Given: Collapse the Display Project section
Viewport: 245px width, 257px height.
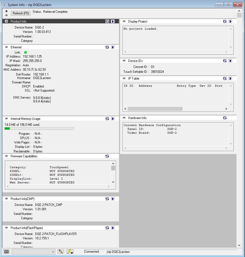Looking at the screenshot, I should (x=124, y=21).
